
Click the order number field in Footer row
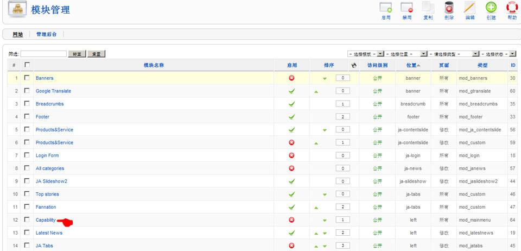coord(342,117)
